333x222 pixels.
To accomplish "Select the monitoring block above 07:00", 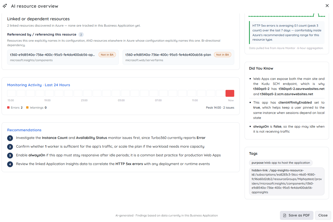I will tap(163, 93).
